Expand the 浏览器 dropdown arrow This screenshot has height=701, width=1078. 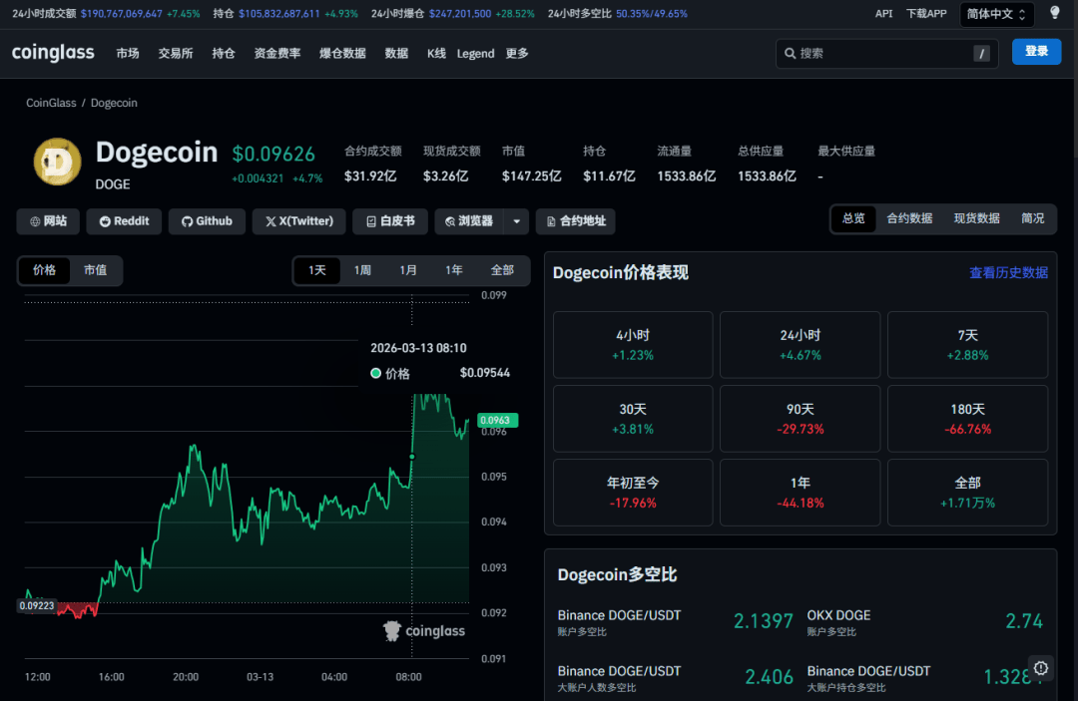coord(516,221)
